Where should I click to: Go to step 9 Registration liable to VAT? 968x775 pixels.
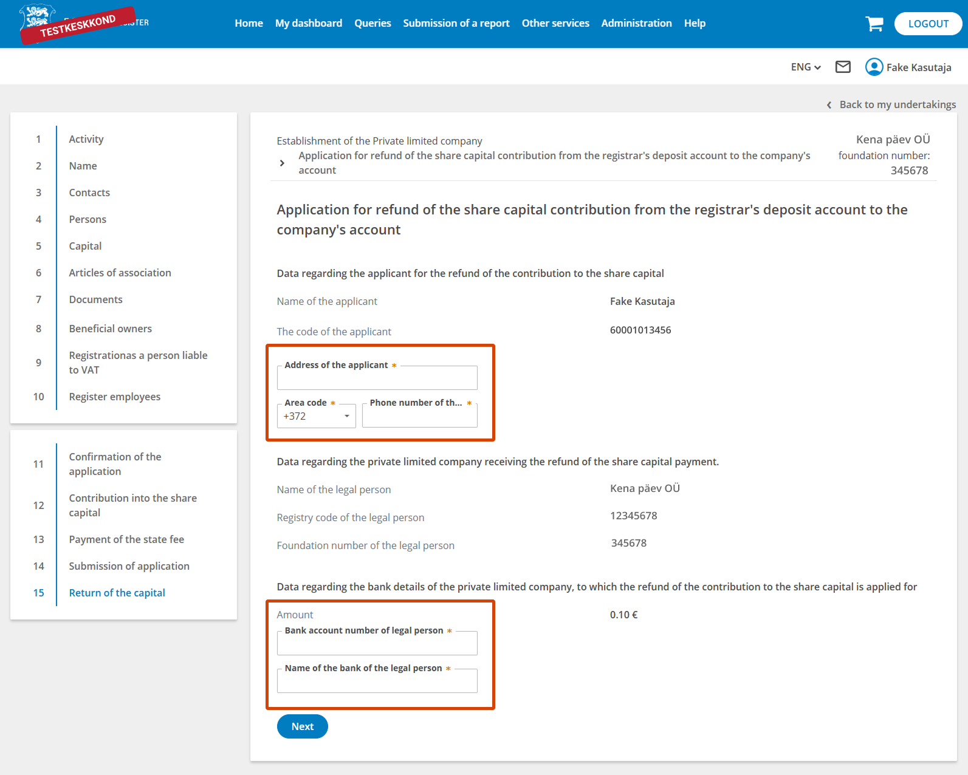(138, 363)
